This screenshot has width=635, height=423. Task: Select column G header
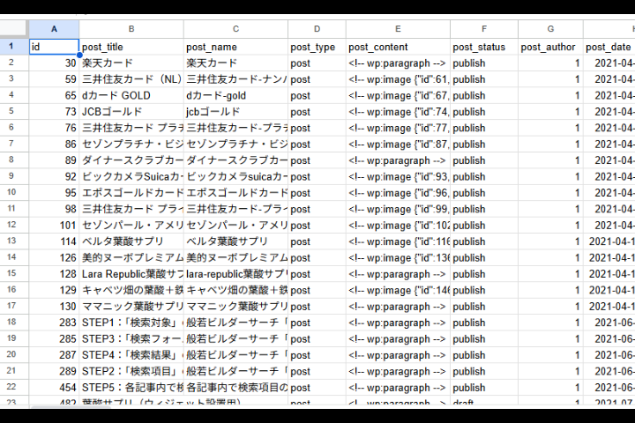[x=550, y=29]
